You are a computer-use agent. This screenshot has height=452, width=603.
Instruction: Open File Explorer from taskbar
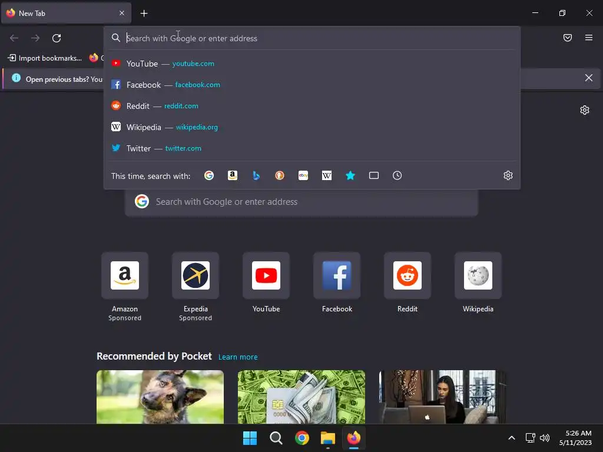tap(328, 438)
